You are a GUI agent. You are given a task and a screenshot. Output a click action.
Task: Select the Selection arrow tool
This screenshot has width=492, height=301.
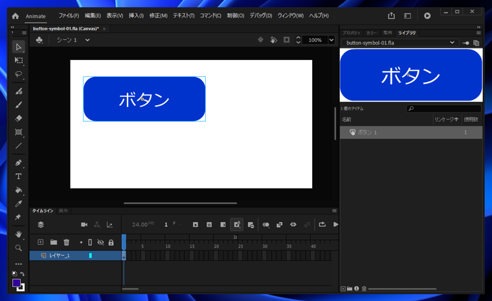pyautogui.click(x=19, y=47)
